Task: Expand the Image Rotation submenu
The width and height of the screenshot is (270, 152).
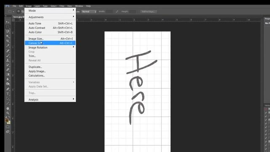Action: point(50,47)
